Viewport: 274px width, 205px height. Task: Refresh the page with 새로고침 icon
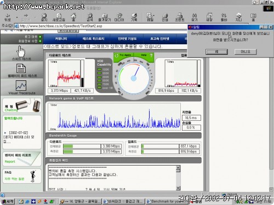pos(59,17)
